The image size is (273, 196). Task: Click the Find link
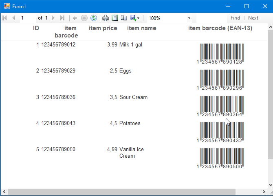(x=235, y=18)
